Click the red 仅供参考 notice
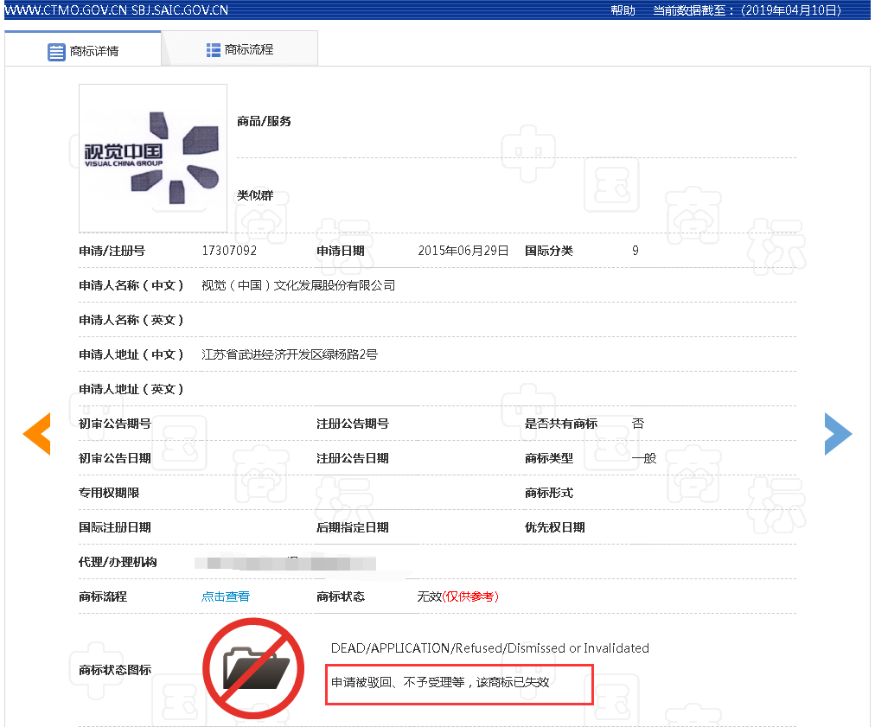 coord(470,596)
